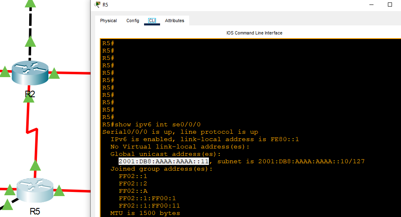Image resolution: width=401 pixels, height=217 pixels.
Task: Open the Config tab
Action: (x=133, y=21)
